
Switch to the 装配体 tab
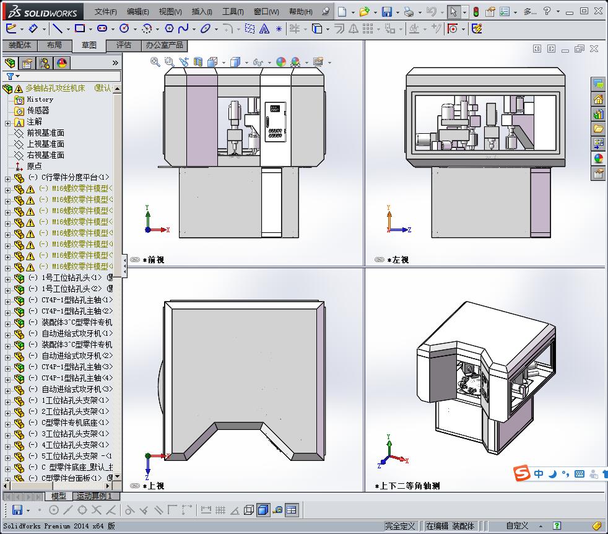pos(20,45)
